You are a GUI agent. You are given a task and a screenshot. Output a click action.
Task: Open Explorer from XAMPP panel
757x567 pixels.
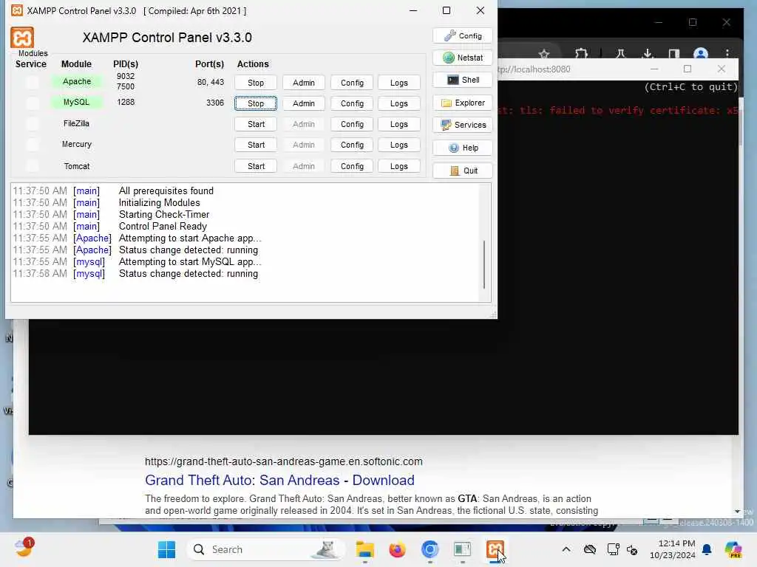click(x=463, y=103)
